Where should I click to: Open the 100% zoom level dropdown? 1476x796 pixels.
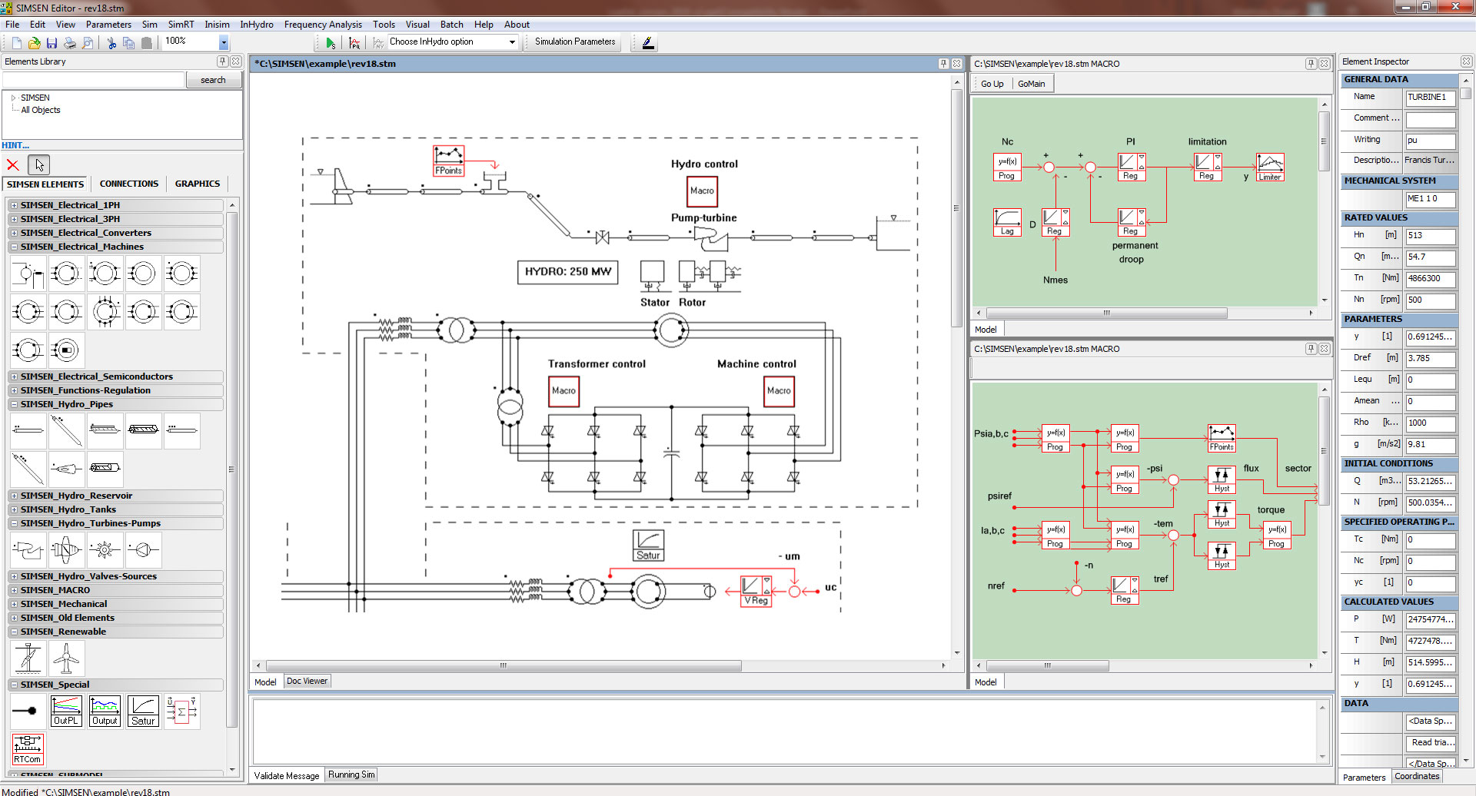pyautogui.click(x=224, y=42)
